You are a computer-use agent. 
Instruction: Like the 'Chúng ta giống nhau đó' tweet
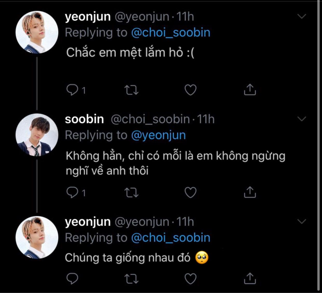click(191, 279)
